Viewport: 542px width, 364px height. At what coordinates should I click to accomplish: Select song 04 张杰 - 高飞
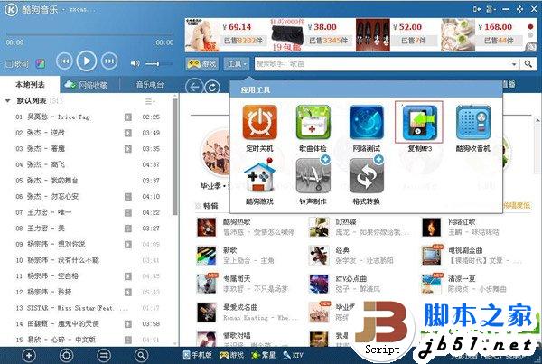pyautogui.click(x=88, y=164)
